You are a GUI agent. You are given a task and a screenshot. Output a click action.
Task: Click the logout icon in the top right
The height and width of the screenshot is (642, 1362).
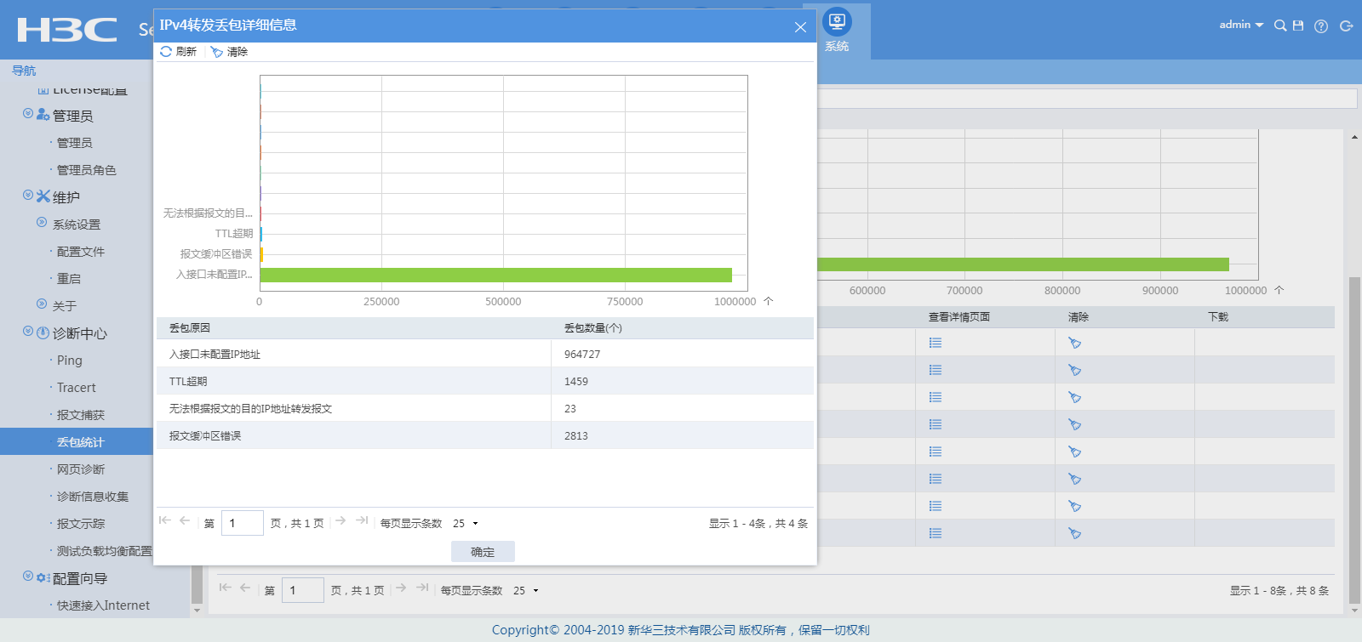click(1346, 26)
